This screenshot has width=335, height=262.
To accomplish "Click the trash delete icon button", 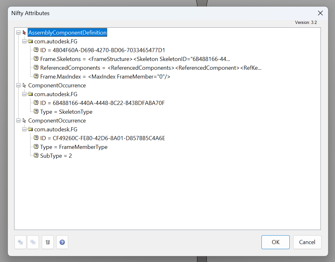I will (x=48, y=242).
